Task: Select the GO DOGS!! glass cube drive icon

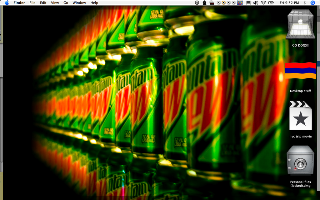Action: coord(300,24)
